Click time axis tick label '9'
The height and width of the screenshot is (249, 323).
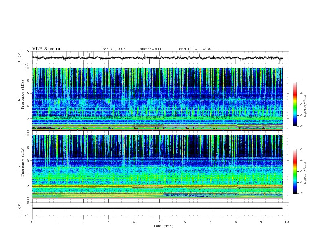coord(261,222)
